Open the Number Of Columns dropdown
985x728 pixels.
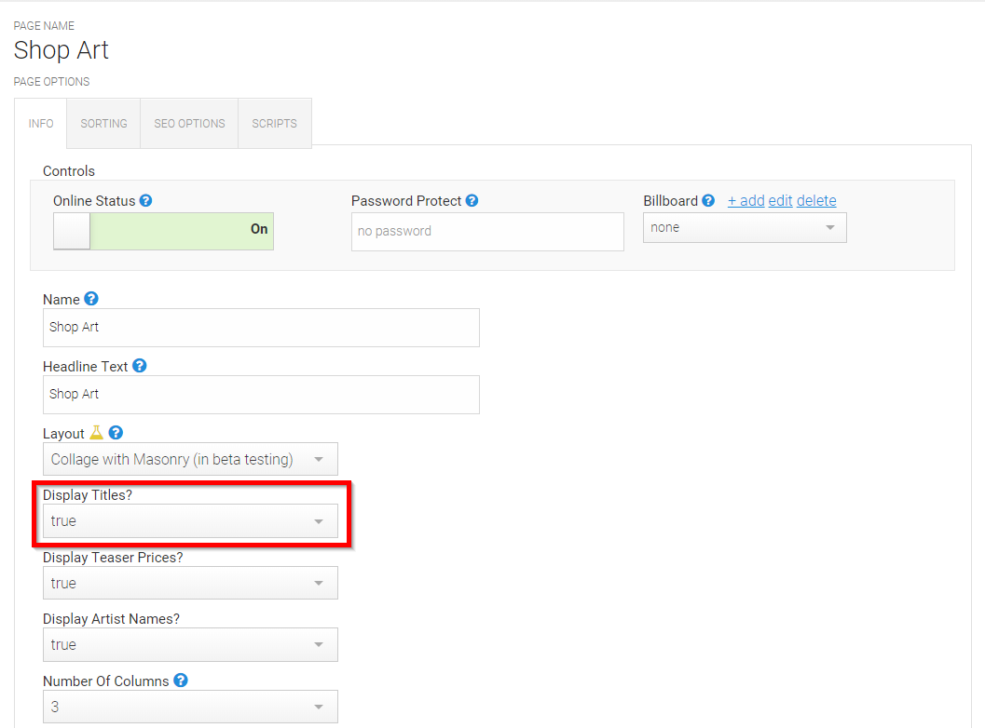(190, 707)
